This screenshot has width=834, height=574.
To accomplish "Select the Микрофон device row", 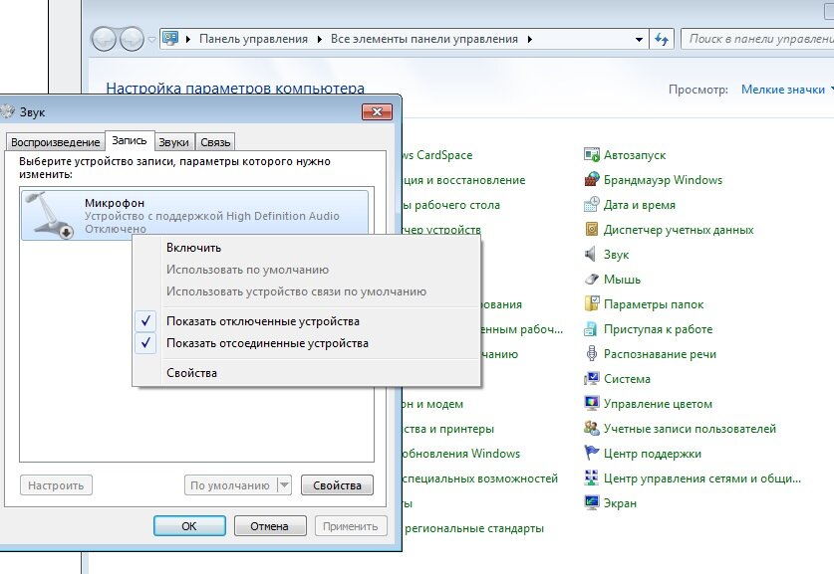I will click(x=194, y=215).
